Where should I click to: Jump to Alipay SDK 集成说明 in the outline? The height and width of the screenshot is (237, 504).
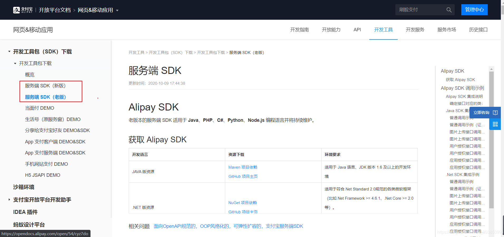coord(464,97)
